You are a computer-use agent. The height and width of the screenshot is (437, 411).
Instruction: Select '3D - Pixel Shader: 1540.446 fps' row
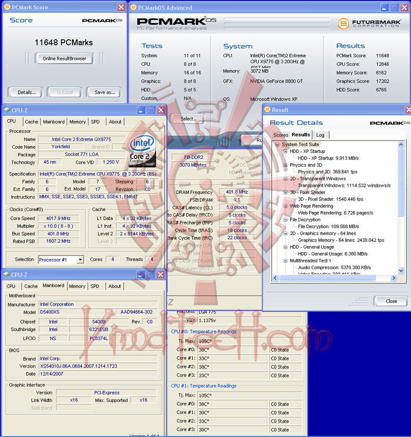(x=331, y=199)
